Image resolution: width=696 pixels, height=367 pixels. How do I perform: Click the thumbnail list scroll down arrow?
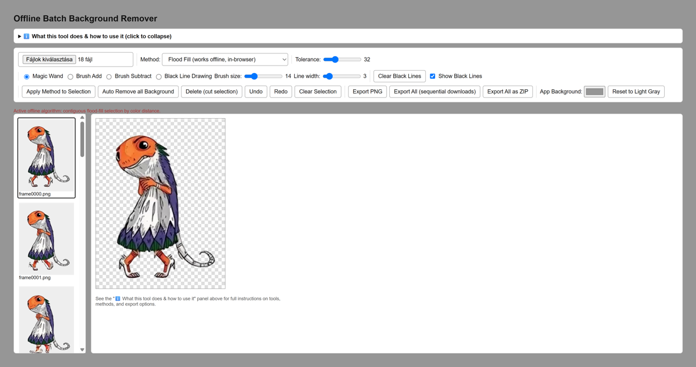click(x=82, y=350)
